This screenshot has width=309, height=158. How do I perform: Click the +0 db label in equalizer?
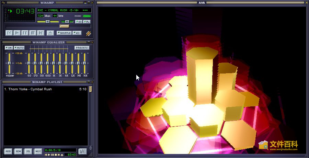point(19,63)
